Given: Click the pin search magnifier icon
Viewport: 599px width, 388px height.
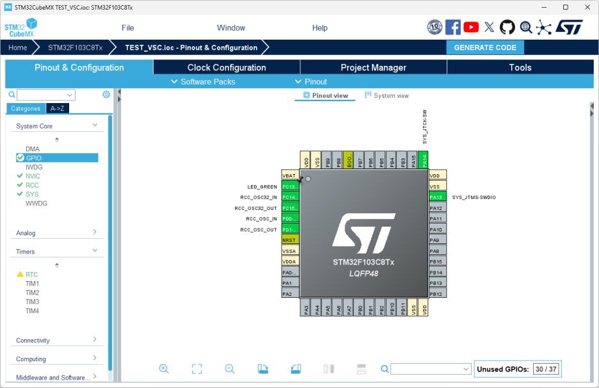Looking at the screenshot, I should pyautogui.click(x=385, y=369).
